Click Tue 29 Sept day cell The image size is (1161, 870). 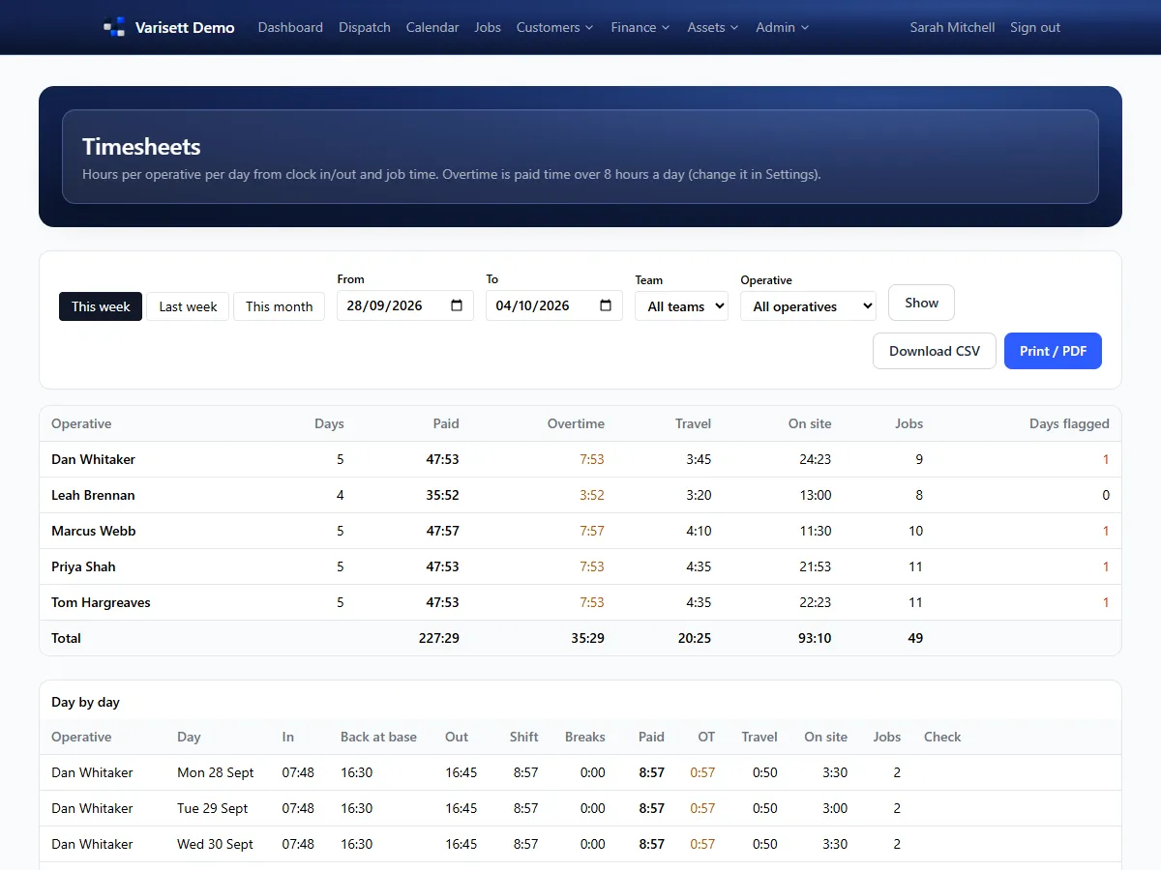213,808
